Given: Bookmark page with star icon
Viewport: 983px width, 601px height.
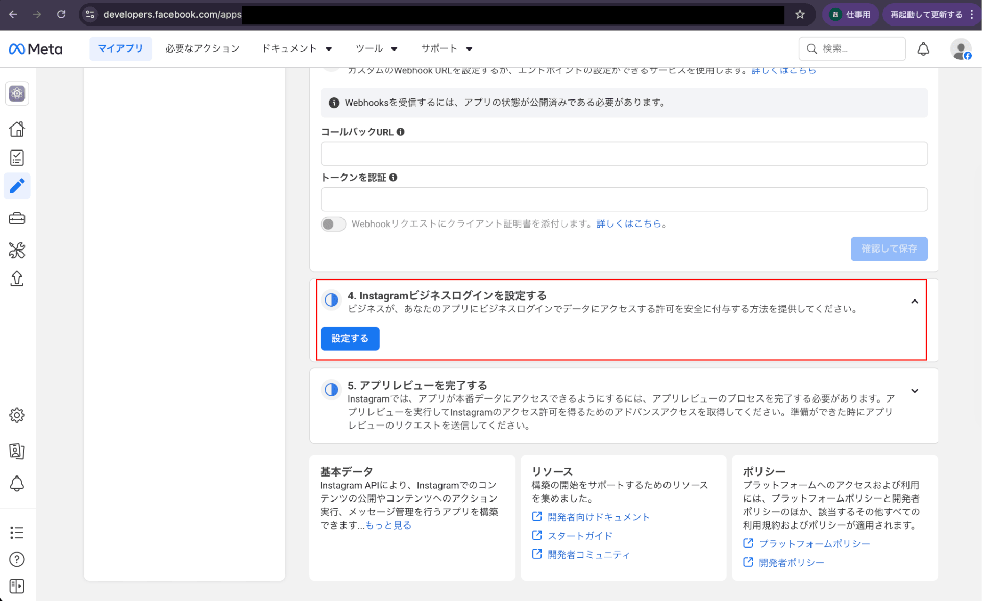Looking at the screenshot, I should pos(800,14).
